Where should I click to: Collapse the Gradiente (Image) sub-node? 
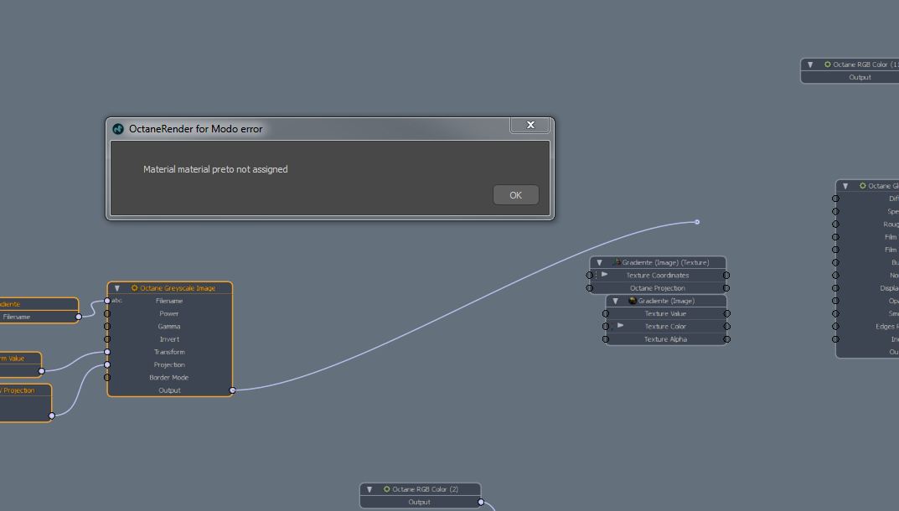coord(616,301)
